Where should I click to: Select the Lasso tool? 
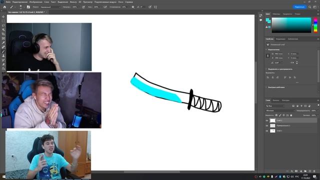click(x=3, y=25)
